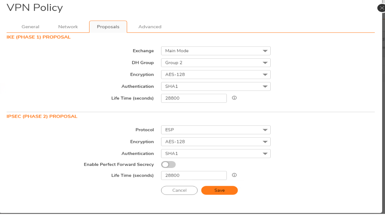Switch to the Network tab
385x215 pixels.
(68, 27)
